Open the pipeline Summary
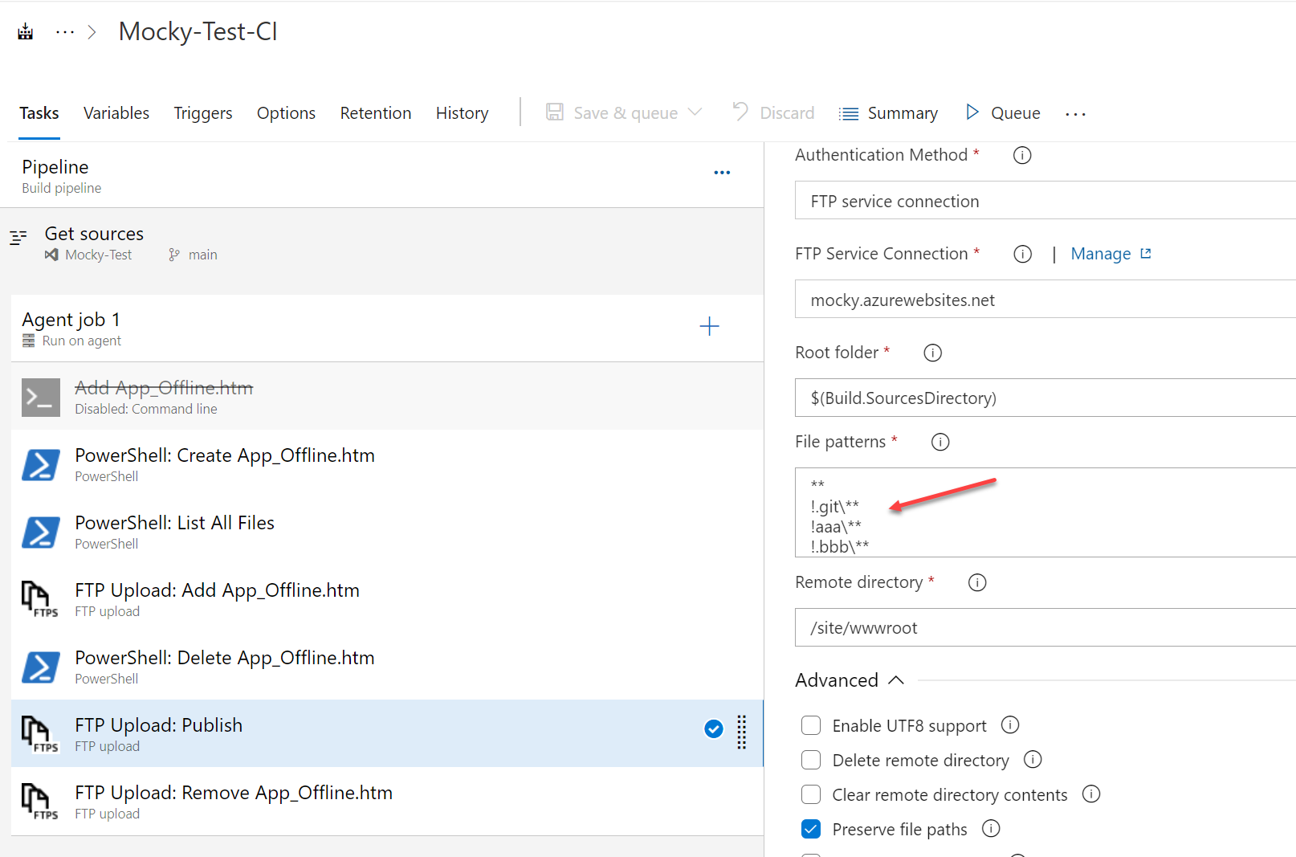 (x=888, y=113)
